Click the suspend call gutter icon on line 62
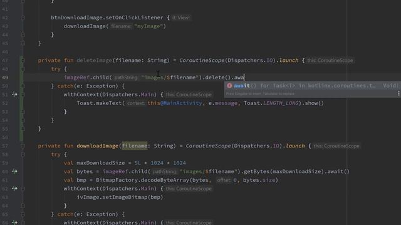 tap(14, 189)
